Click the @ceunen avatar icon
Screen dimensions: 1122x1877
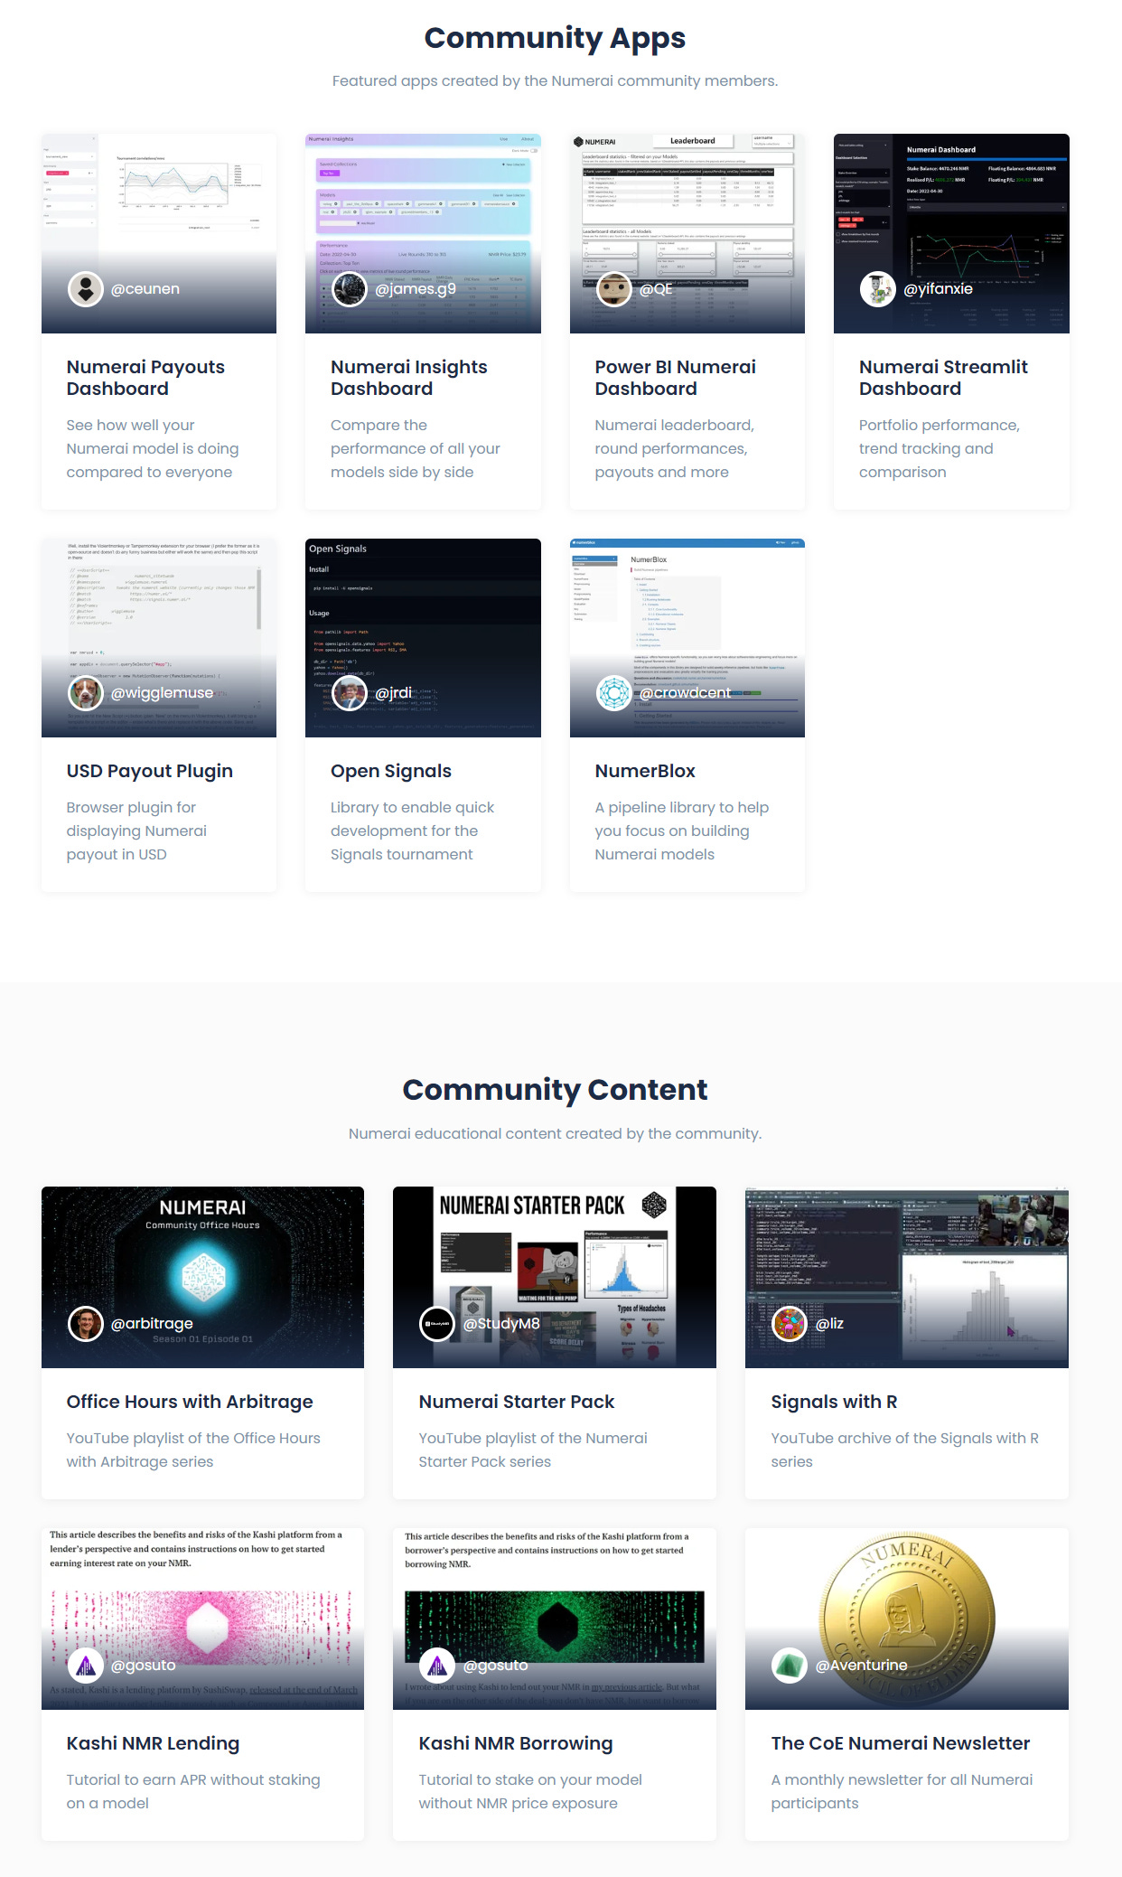[x=86, y=289]
